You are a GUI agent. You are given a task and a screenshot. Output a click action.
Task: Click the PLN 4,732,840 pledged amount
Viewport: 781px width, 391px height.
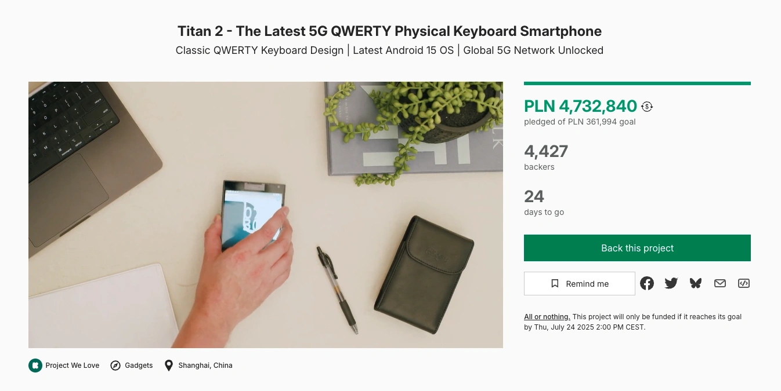point(580,106)
